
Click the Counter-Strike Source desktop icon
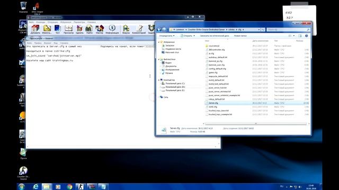[23, 173]
